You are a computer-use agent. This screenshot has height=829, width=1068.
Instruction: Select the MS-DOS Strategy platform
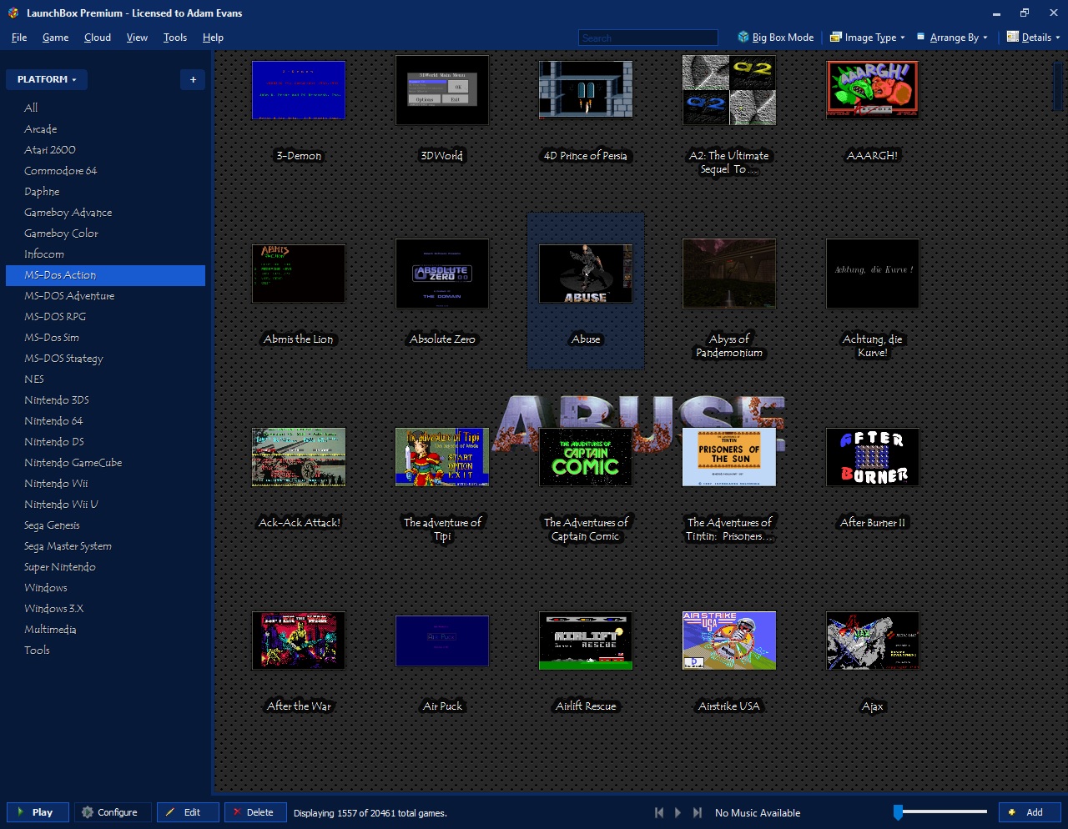pyautogui.click(x=105, y=358)
